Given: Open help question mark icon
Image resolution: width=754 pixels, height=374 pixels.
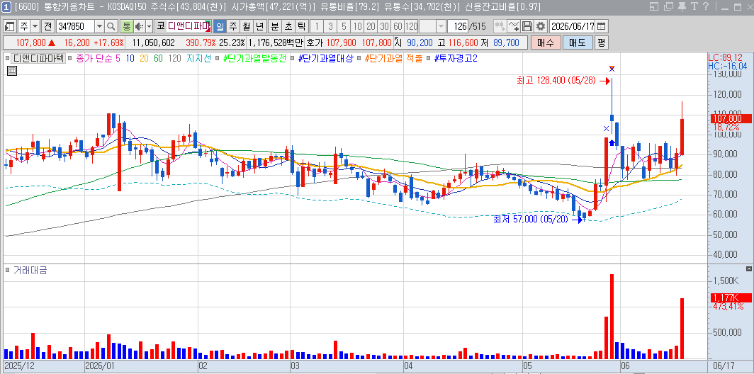Looking at the screenshot, I should (x=706, y=6).
